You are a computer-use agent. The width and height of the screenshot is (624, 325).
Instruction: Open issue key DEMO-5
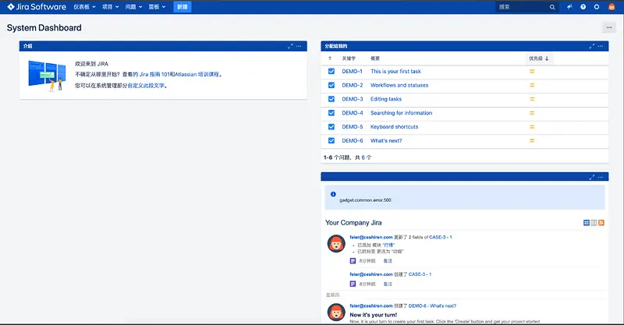click(353, 127)
